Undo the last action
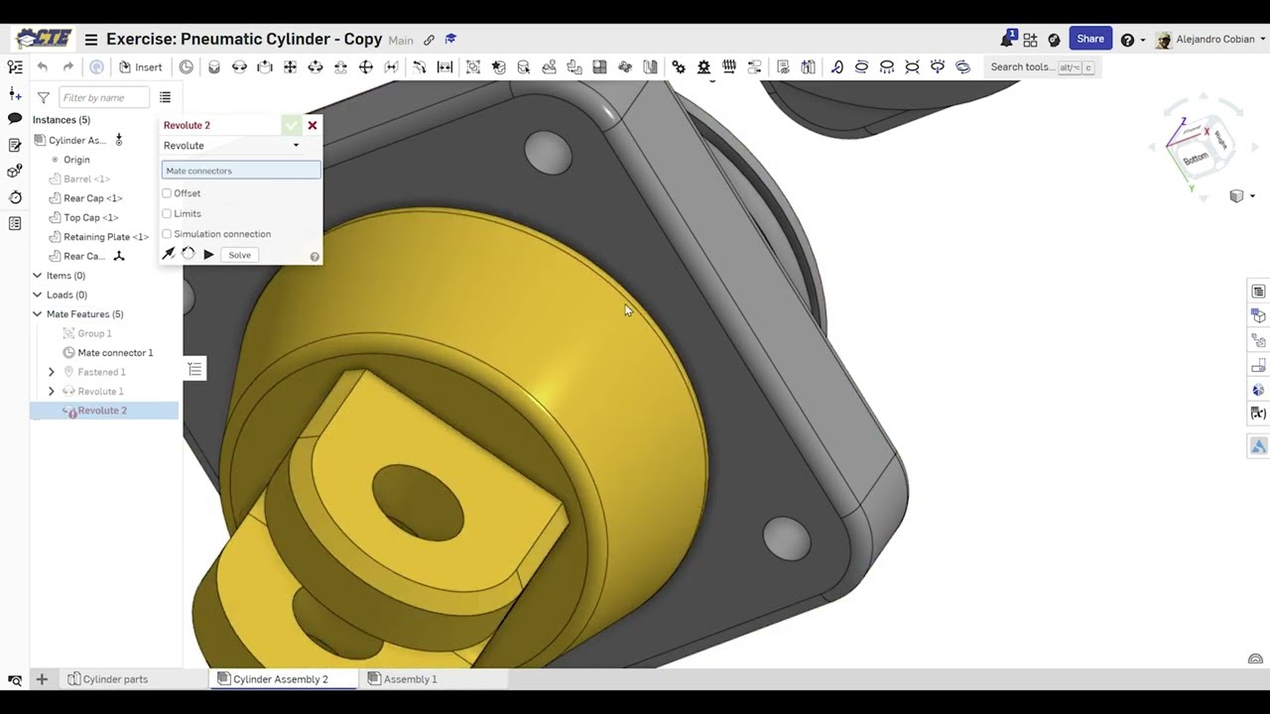The image size is (1270, 714). [42, 67]
